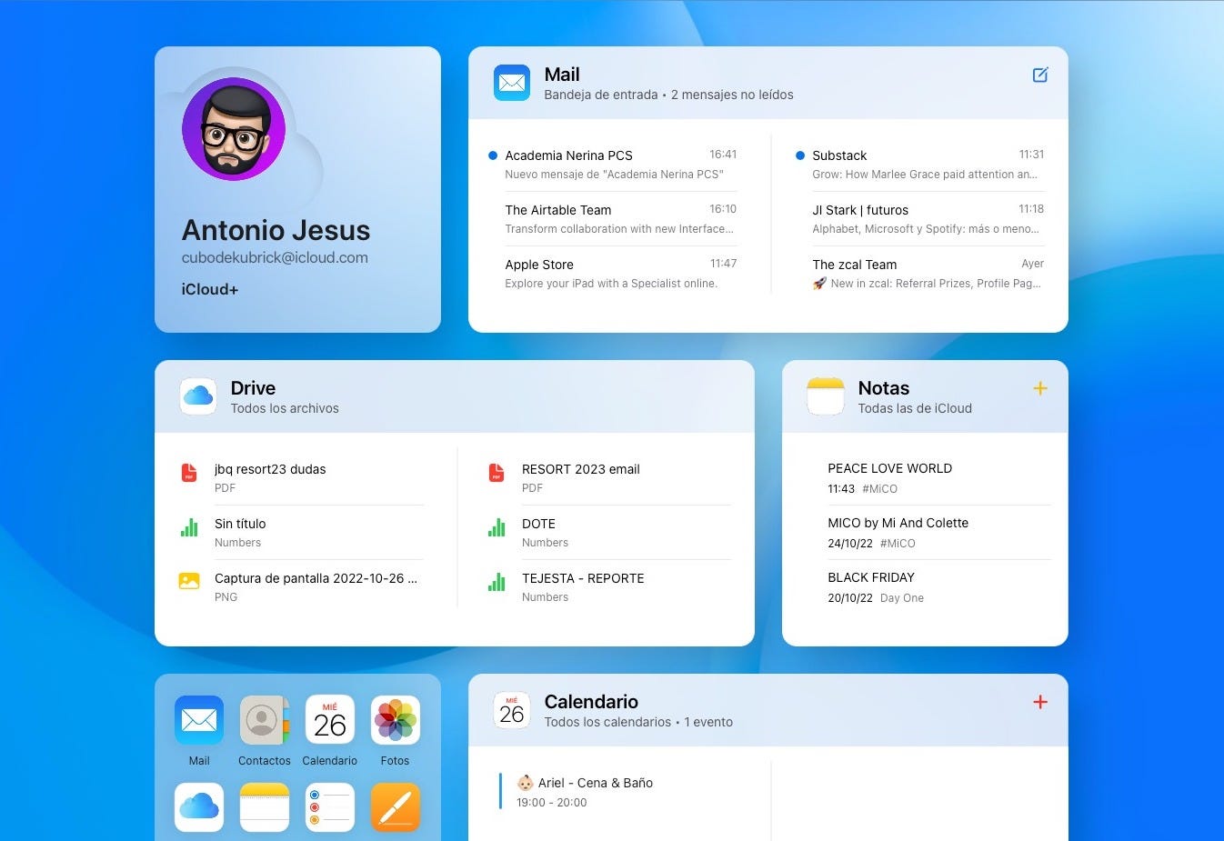Screen dimensions: 1224x841
Task: Click the compose new mail icon
Action: pos(1040,75)
